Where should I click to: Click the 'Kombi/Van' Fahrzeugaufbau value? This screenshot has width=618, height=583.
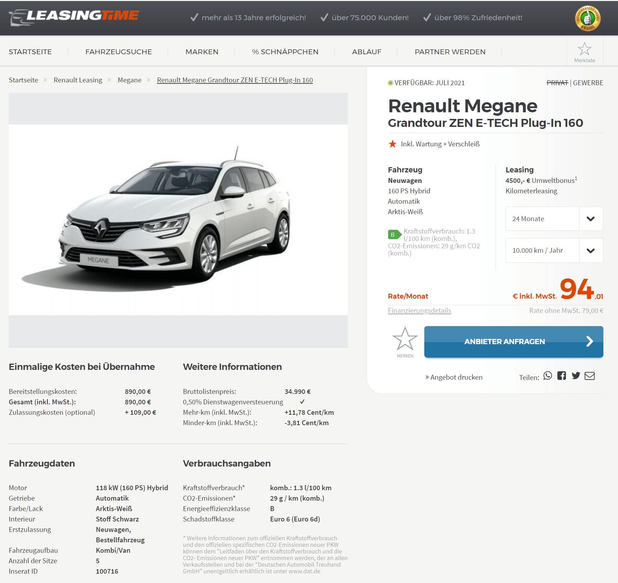(113, 550)
